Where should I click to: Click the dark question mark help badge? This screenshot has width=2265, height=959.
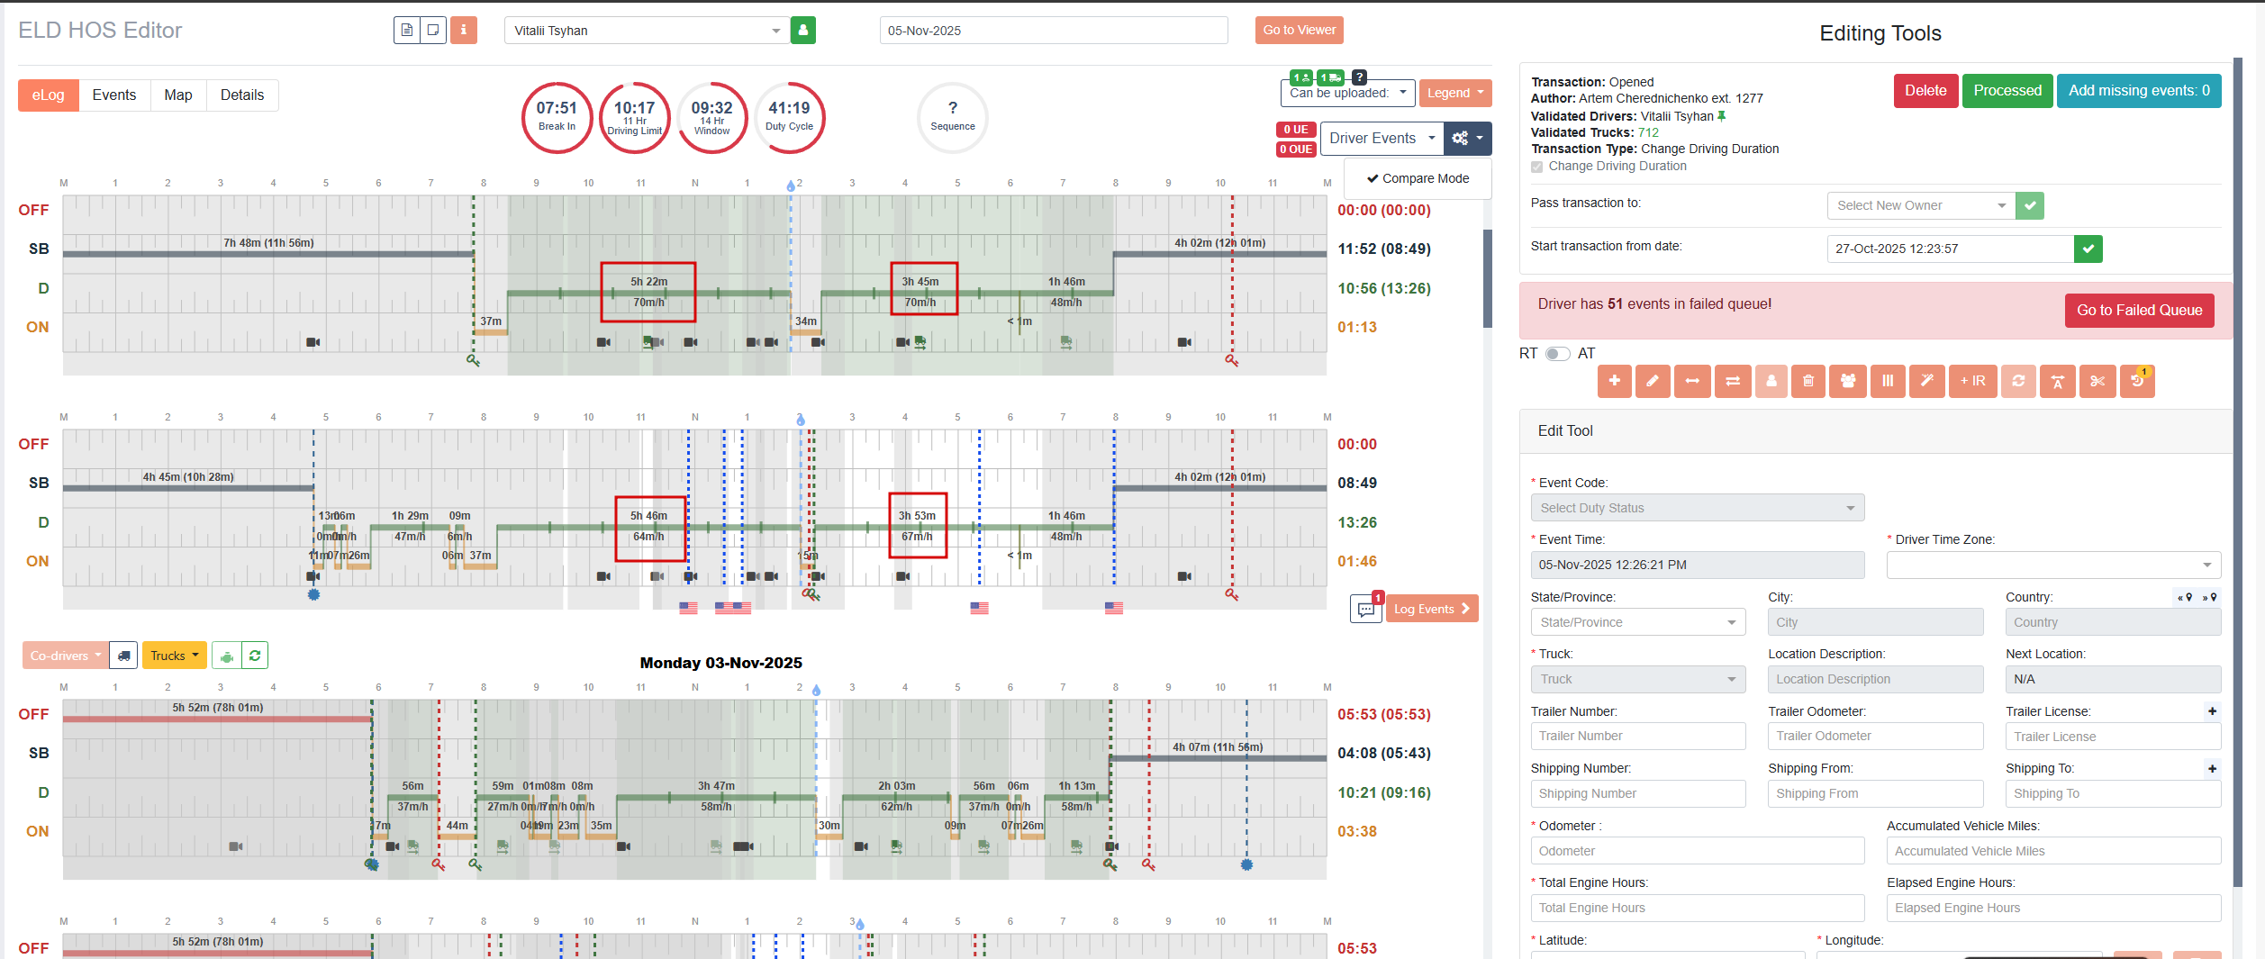(x=1360, y=77)
